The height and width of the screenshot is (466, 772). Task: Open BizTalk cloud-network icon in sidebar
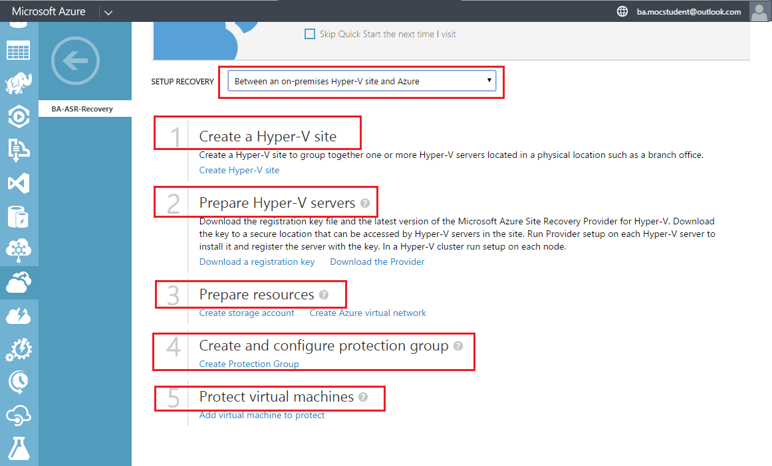[19, 250]
